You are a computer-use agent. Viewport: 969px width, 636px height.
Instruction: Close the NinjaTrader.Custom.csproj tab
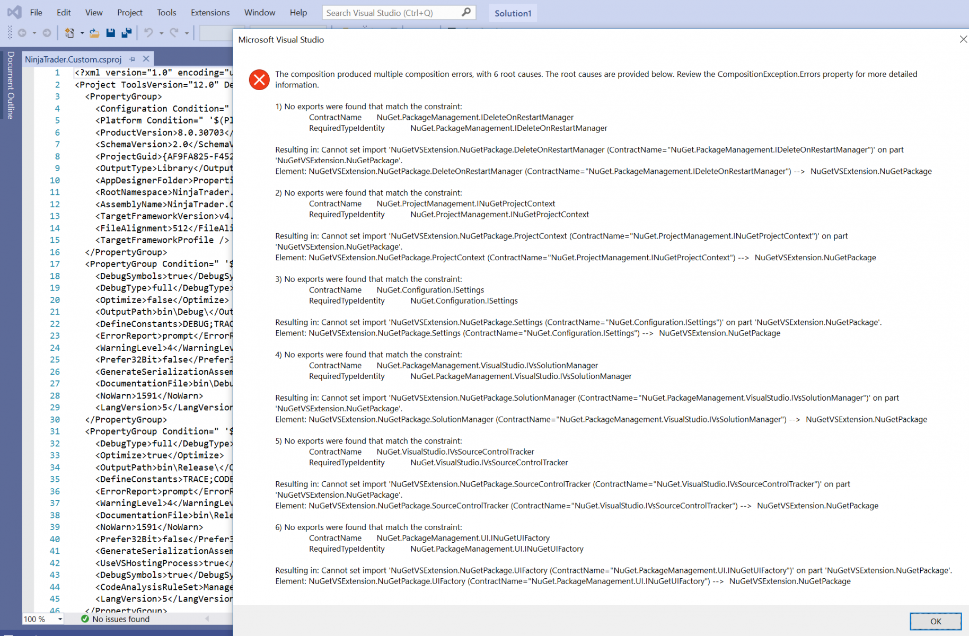point(146,59)
